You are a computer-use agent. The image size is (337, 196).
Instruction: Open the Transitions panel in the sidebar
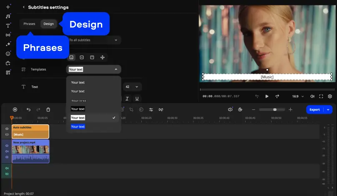tap(8, 35)
